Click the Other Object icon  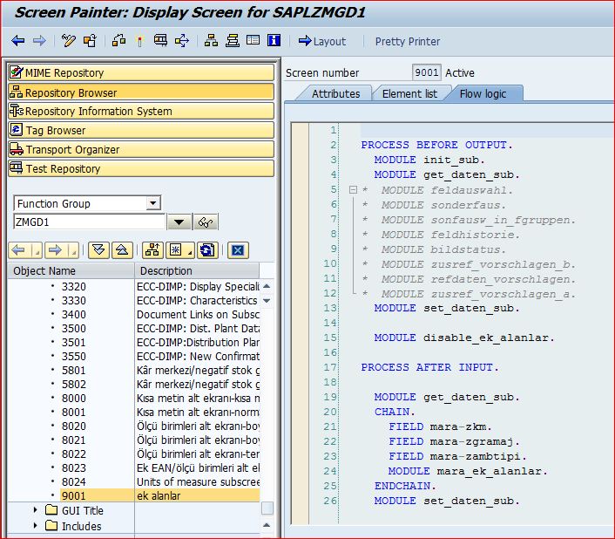click(x=118, y=41)
